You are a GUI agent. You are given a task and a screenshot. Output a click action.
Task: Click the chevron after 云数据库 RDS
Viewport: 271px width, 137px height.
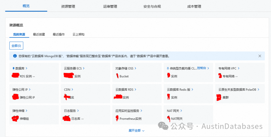tap(135, 89)
